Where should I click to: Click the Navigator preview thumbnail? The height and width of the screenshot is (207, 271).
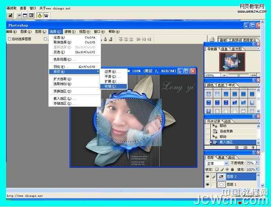(x=232, y=62)
